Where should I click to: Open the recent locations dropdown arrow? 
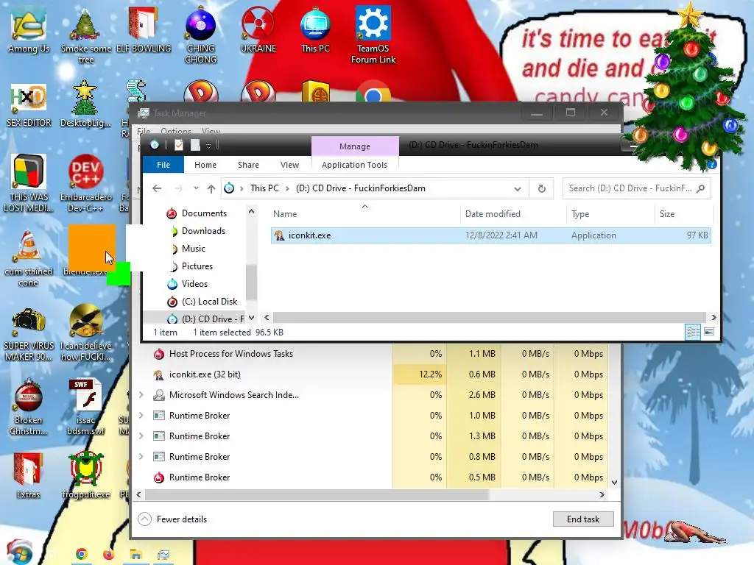tap(196, 188)
